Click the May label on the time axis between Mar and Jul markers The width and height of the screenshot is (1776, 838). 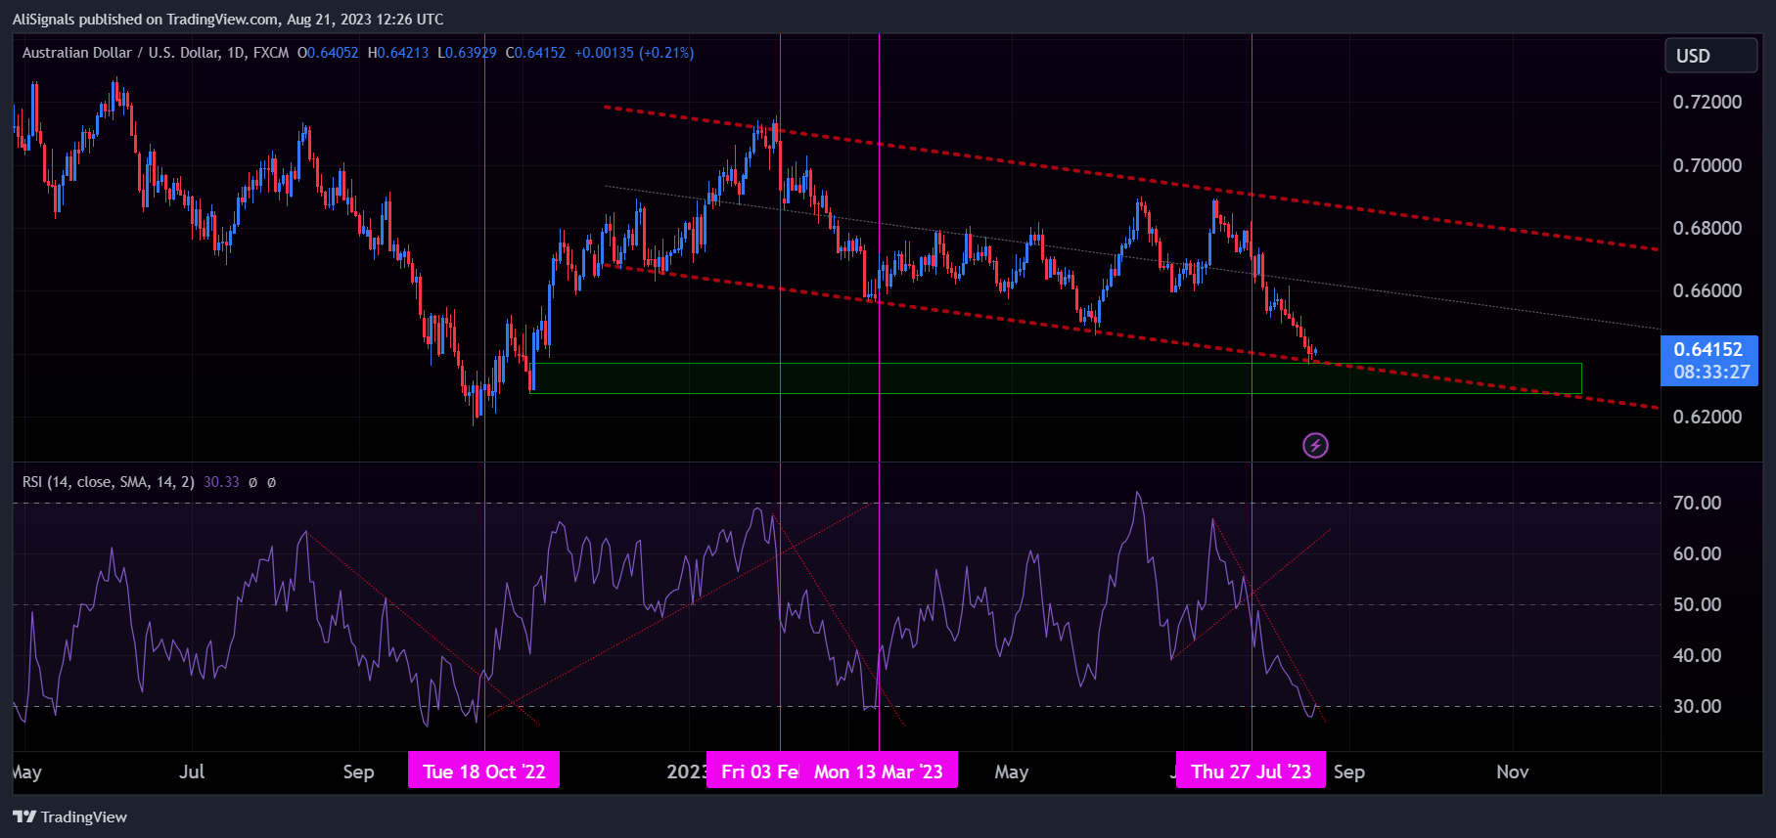[1011, 772]
